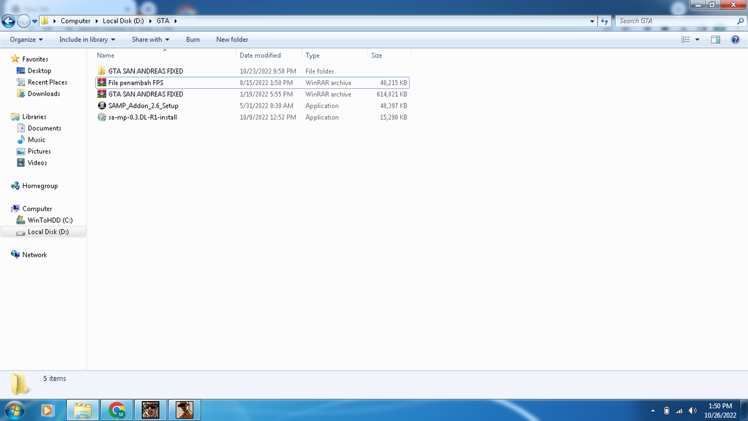Screen dimensions: 748x421
Task: Click the Change your view icon
Action: click(x=685, y=40)
